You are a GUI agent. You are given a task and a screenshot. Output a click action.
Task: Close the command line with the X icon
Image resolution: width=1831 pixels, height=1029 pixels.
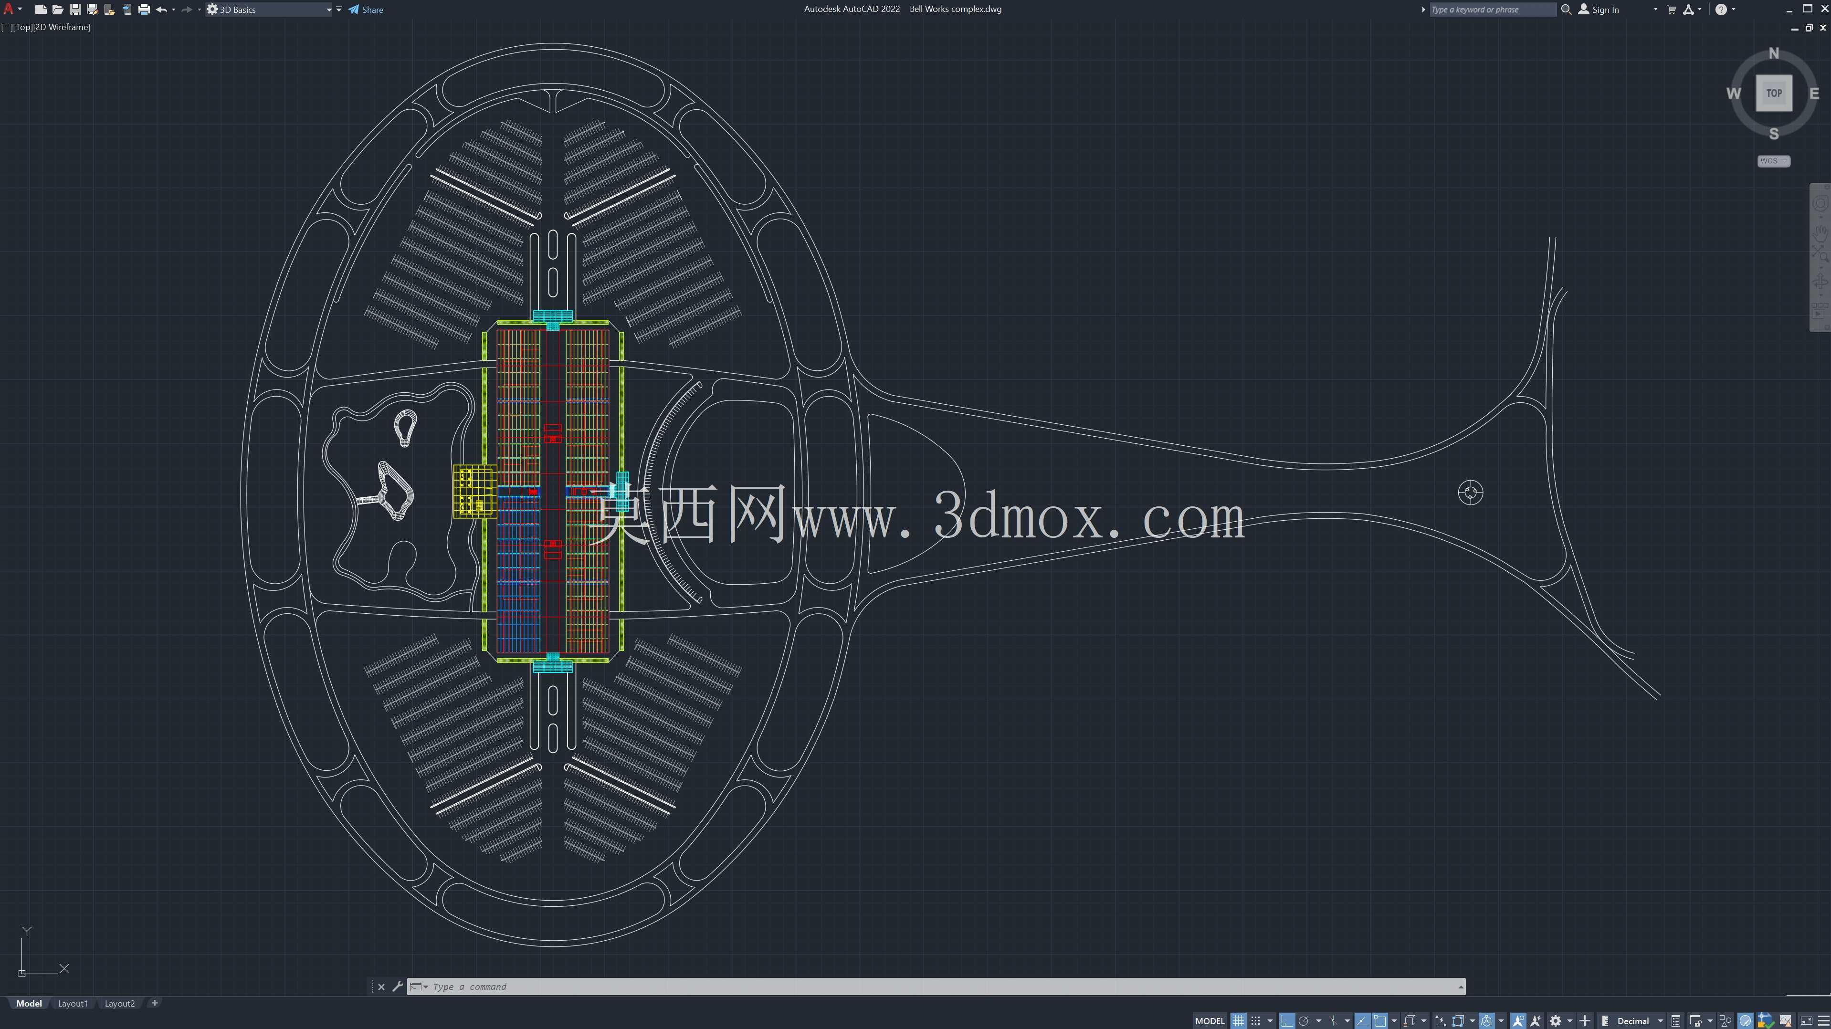(x=381, y=987)
